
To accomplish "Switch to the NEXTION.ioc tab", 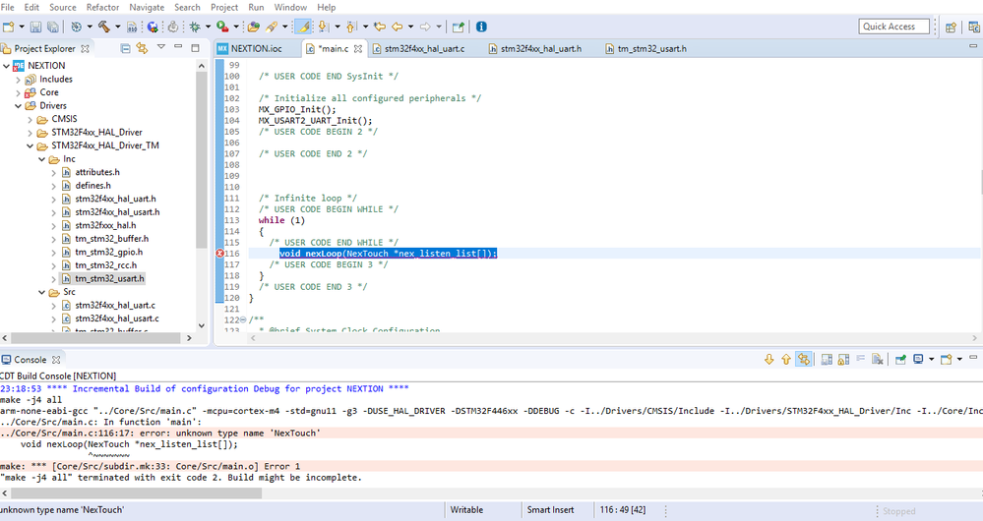I will click(x=257, y=48).
